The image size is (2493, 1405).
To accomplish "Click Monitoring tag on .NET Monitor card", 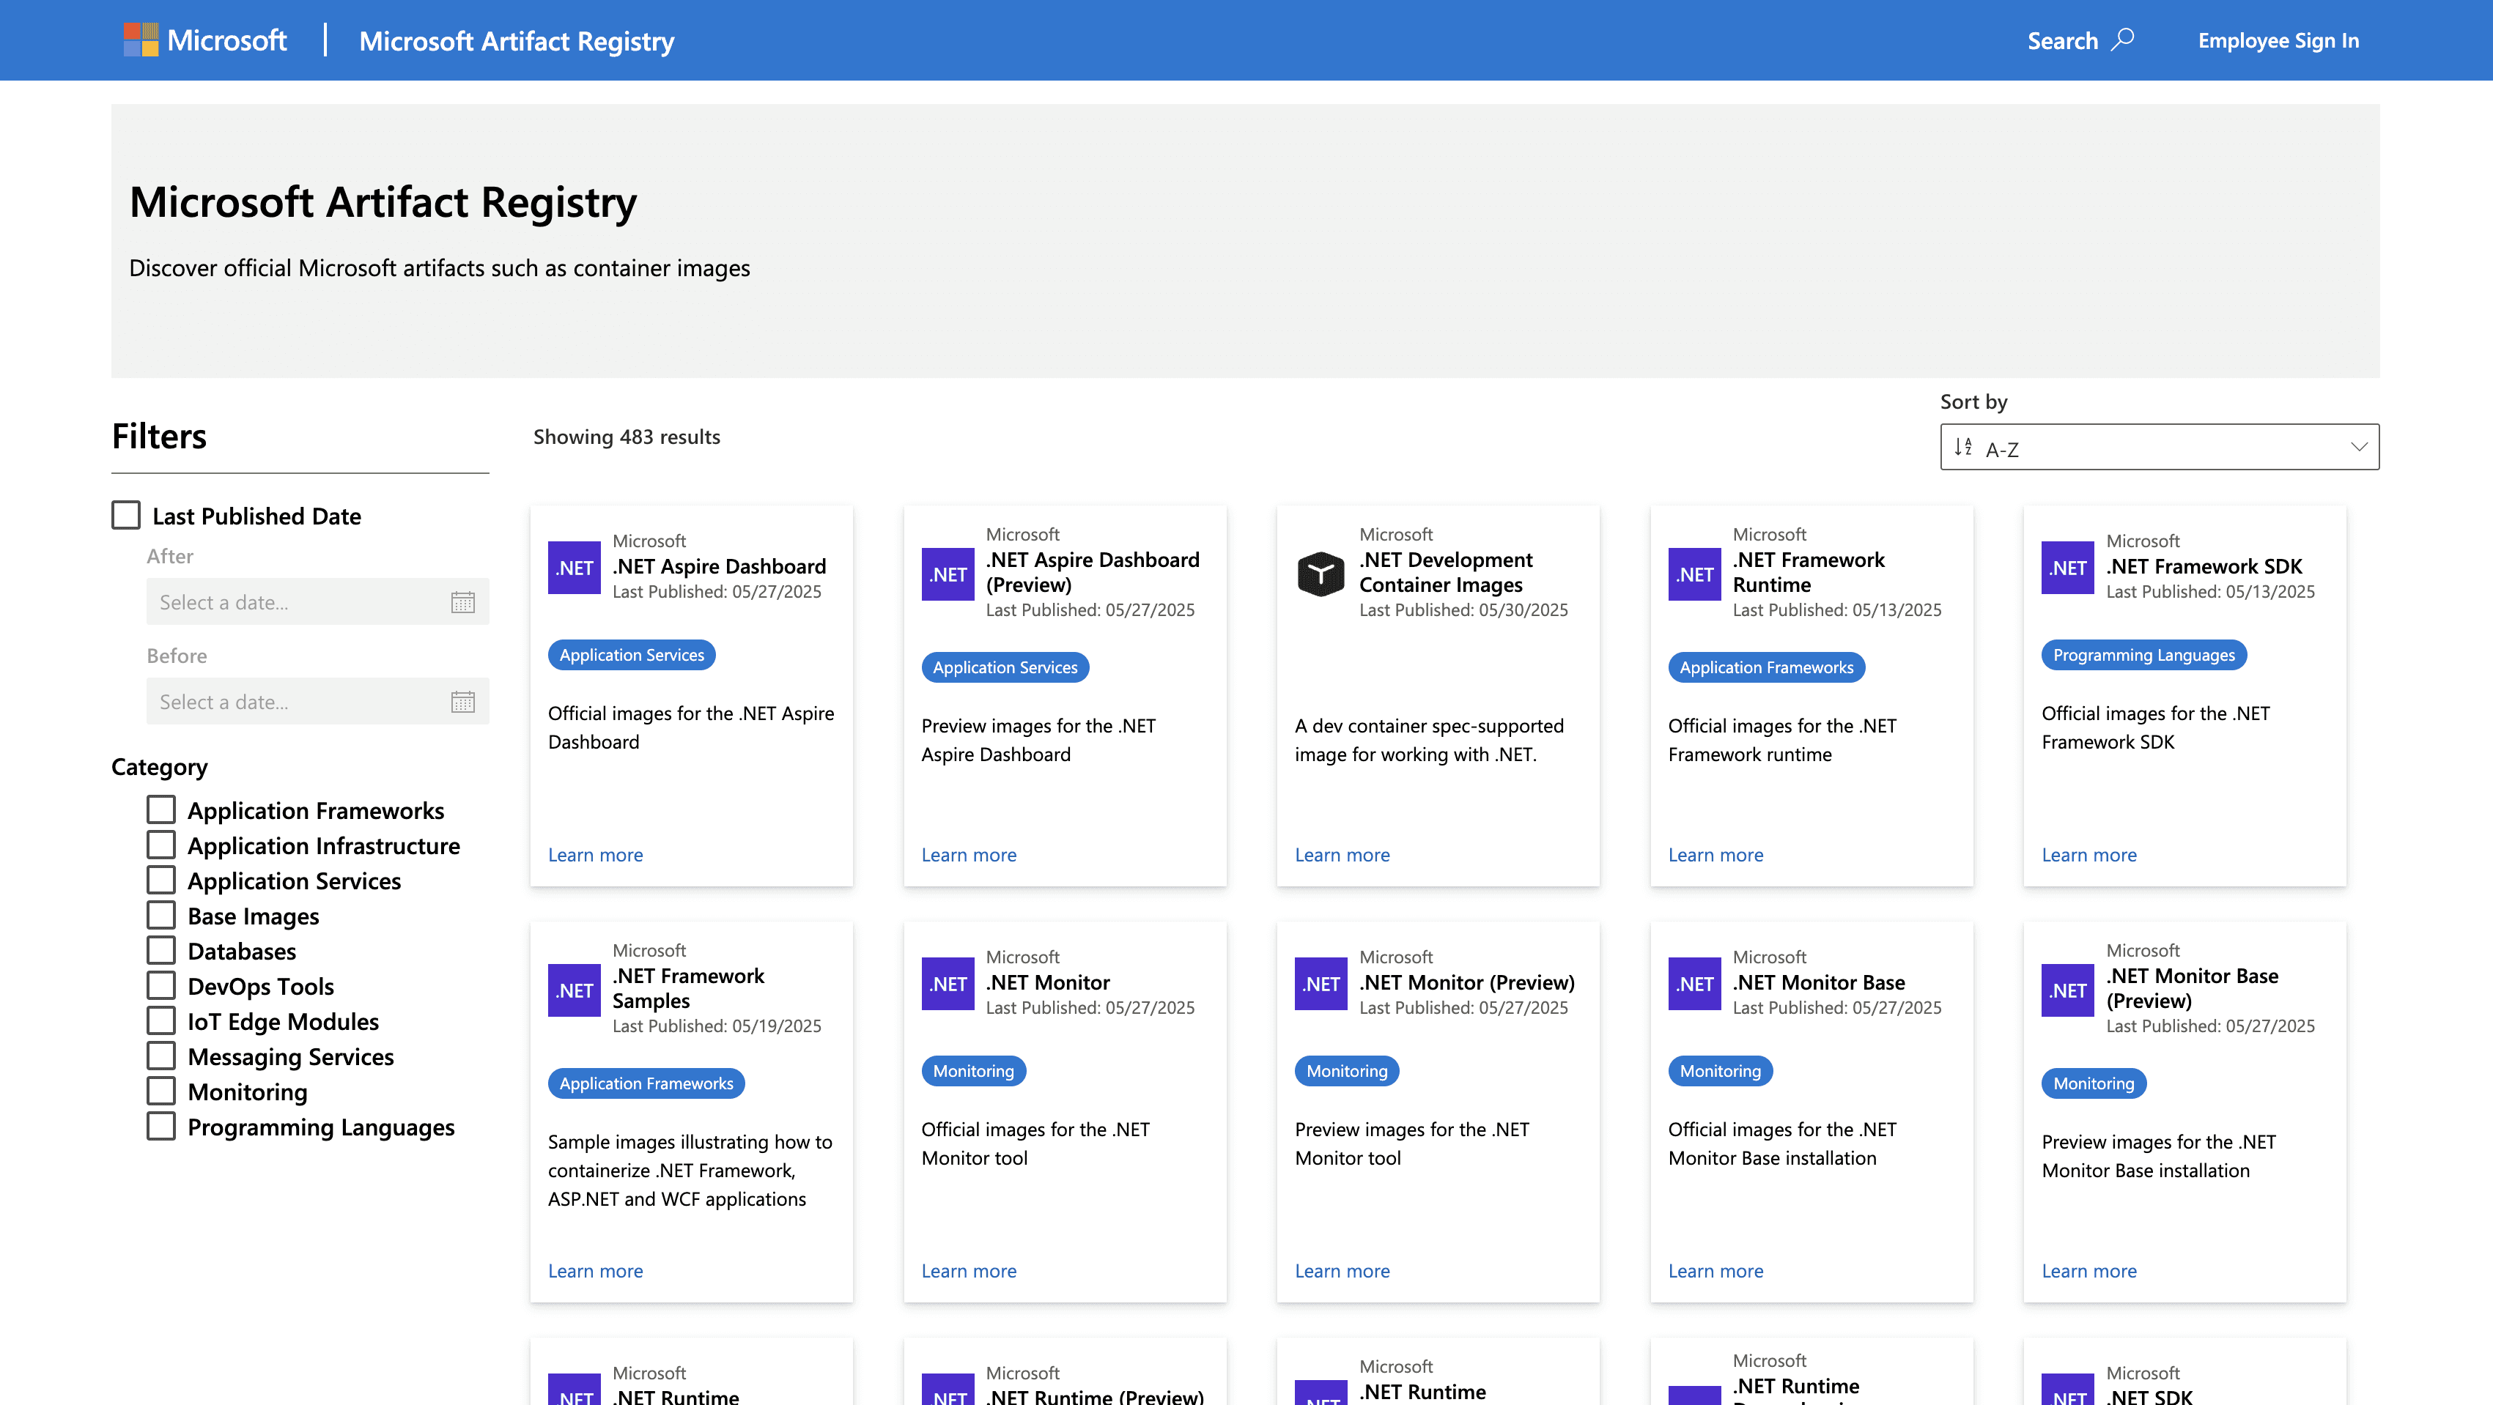I will coord(974,1071).
